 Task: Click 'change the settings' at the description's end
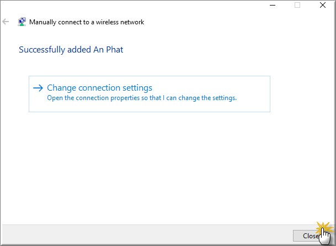207,98
